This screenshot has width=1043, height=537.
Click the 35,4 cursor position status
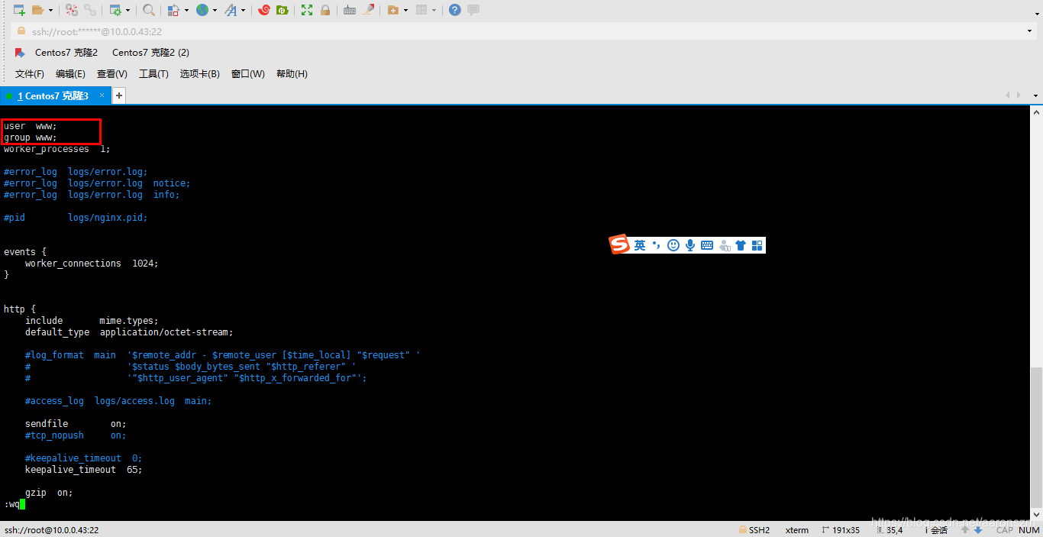click(x=890, y=529)
